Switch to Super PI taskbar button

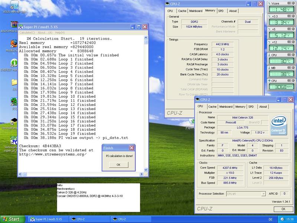coord(48,219)
